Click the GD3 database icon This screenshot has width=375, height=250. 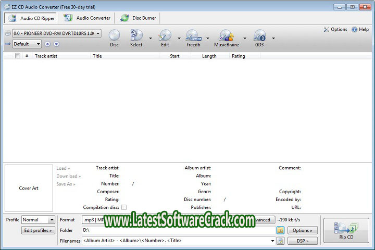pos(259,36)
